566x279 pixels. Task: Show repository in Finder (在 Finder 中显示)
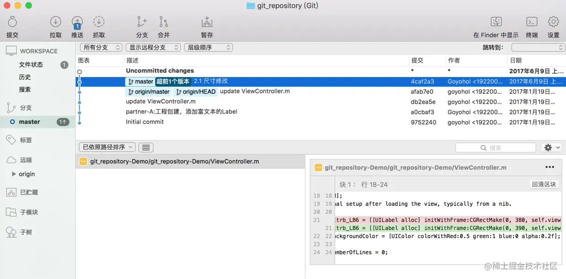coord(496,22)
